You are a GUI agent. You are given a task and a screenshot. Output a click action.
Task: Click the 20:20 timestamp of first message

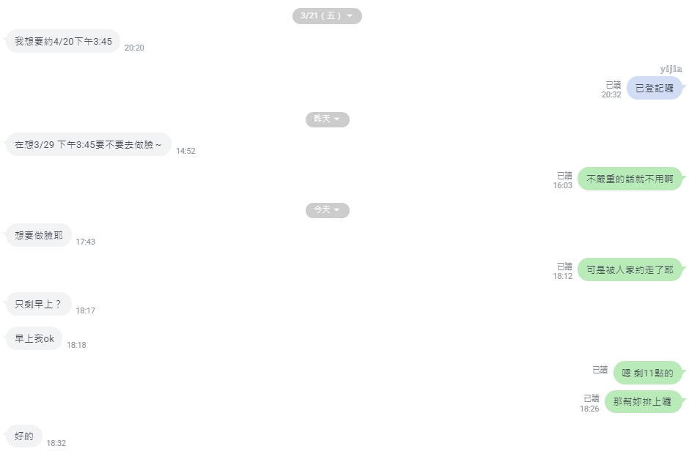[x=134, y=48]
